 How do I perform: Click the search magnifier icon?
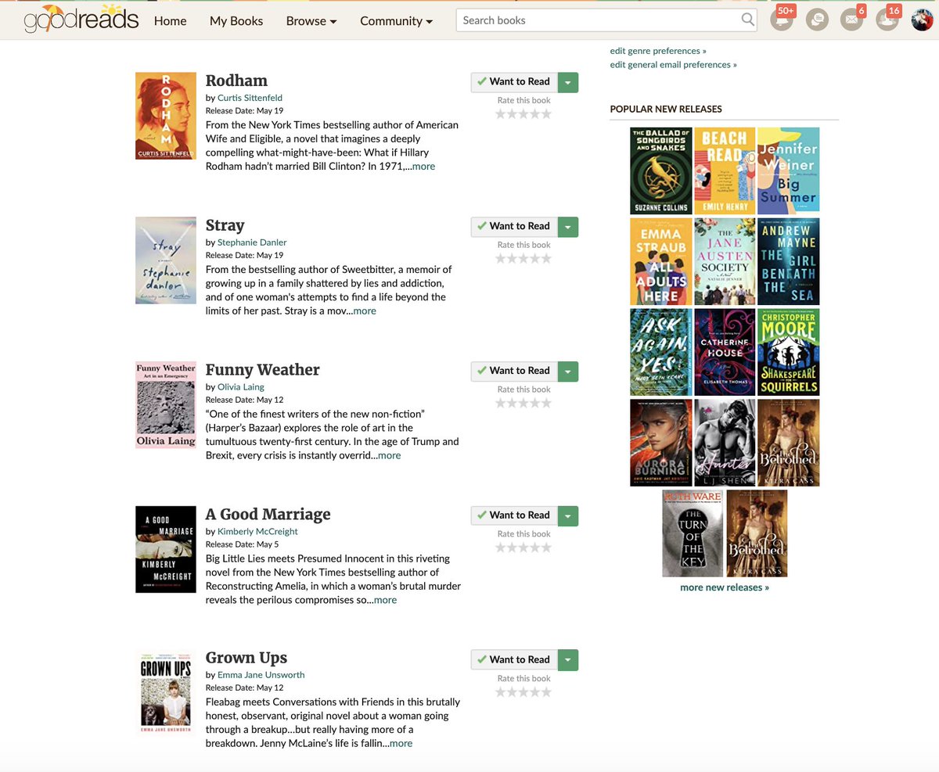[x=748, y=20]
